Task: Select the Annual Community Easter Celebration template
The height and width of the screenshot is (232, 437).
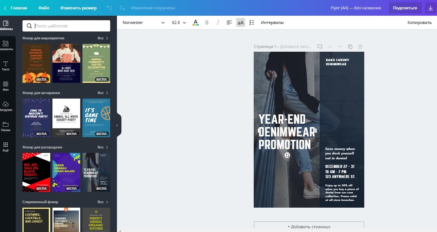Action: (x=96, y=63)
